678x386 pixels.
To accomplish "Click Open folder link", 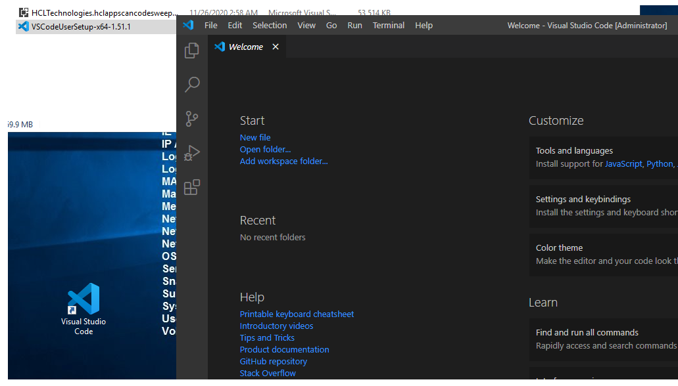I will (264, 149).
